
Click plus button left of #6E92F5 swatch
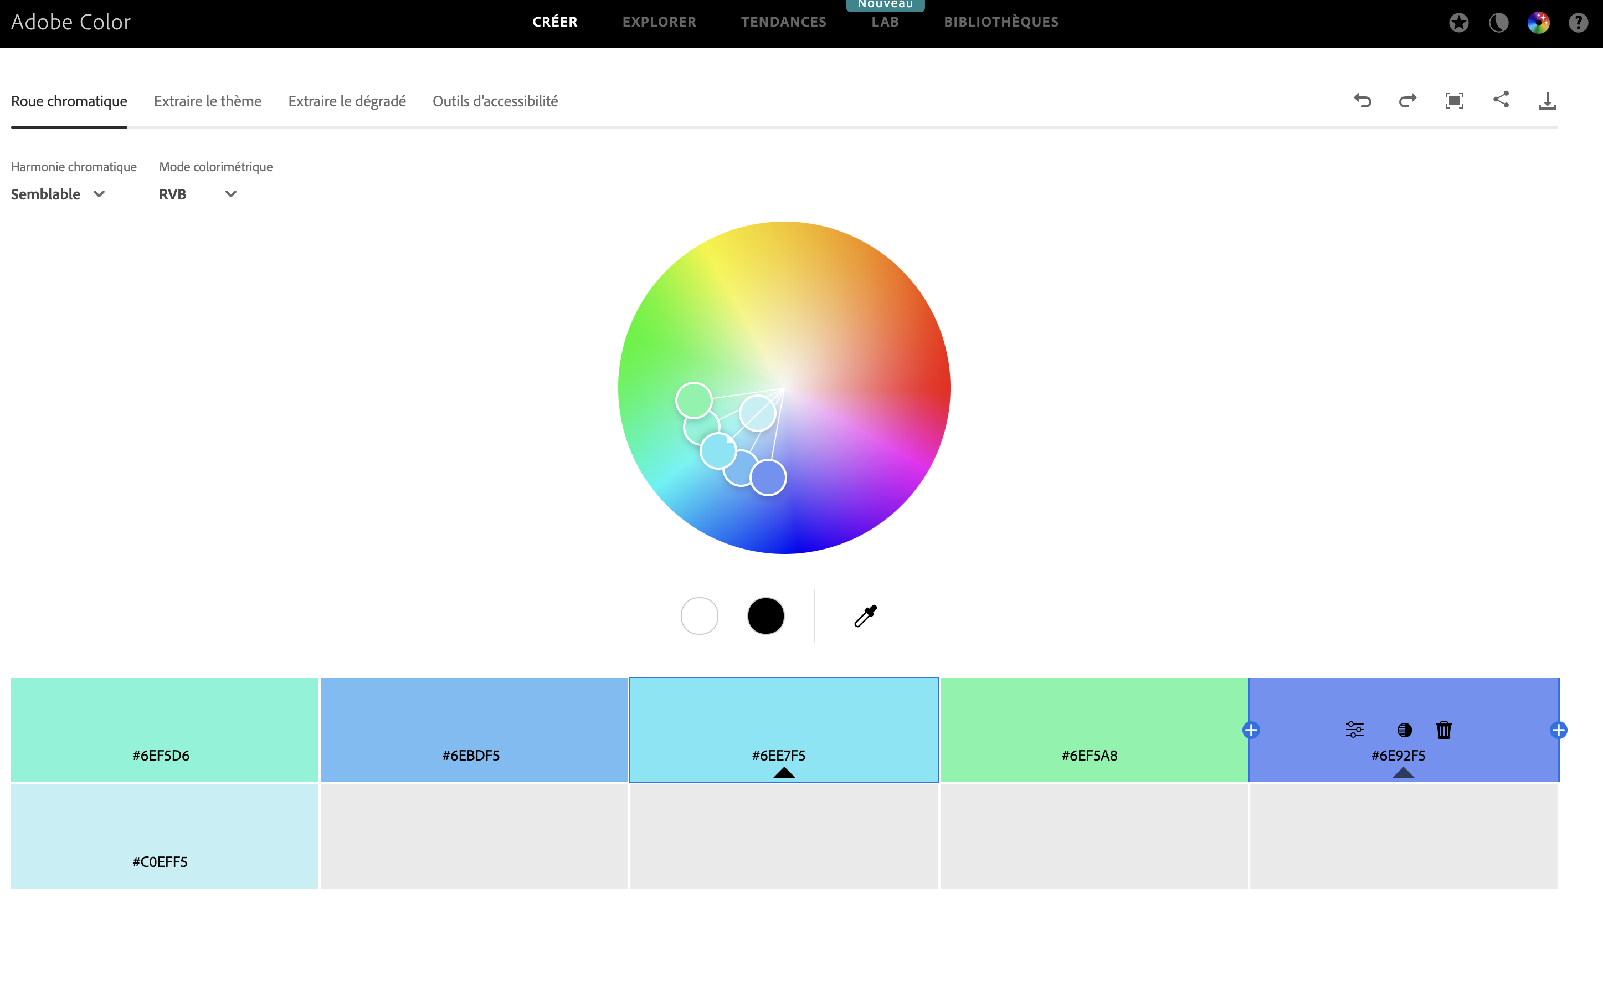pos(1251,730)
